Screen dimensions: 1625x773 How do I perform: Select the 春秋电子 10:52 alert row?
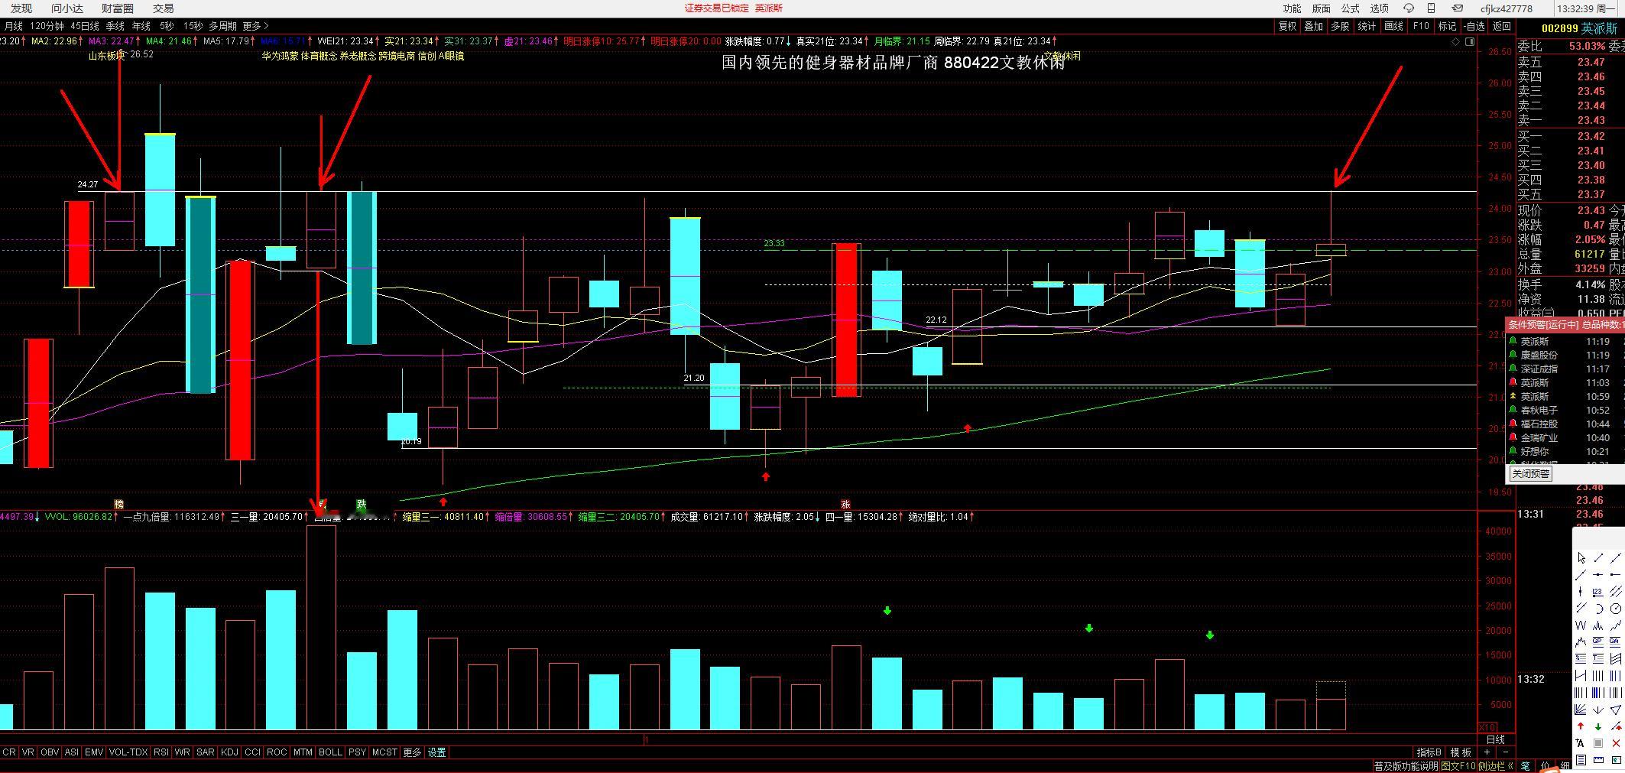pyautogui.click(x=1565, y=411)
